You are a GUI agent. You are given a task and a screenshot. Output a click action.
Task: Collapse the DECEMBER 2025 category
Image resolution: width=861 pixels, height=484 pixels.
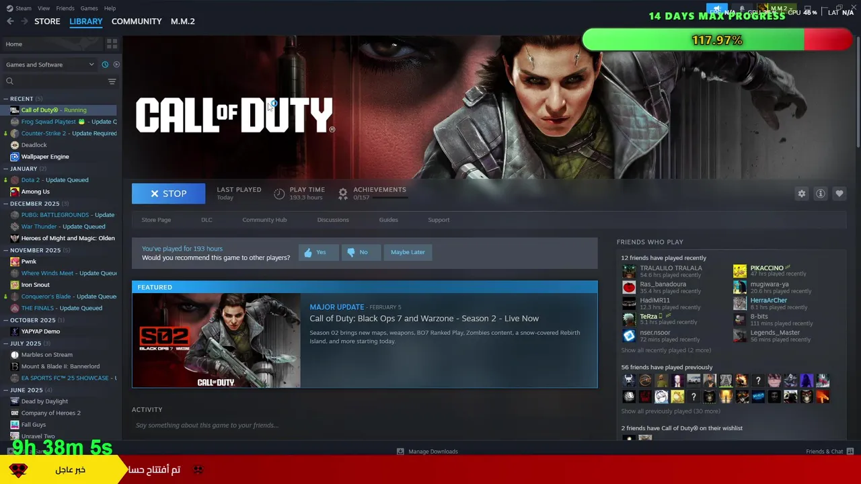point(6,204)
